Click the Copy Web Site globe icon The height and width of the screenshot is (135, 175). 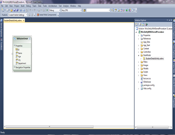click(x=146, y=24)
